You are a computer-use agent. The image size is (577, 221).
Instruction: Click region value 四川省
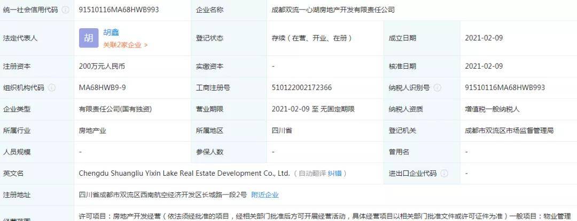[282, 130]
